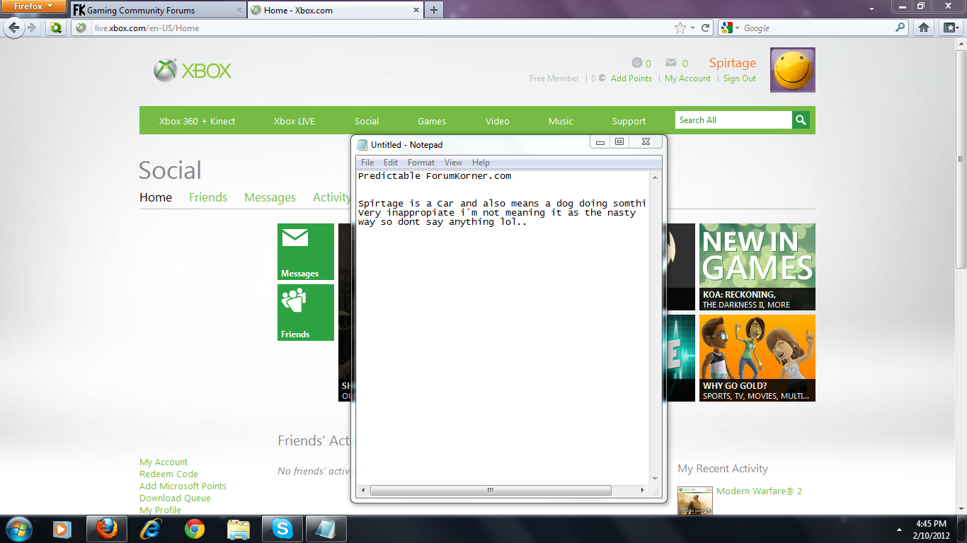This screenshot has height=543, width=967.
Task: Open a new Firefox tab
Action: pos(434,10)
